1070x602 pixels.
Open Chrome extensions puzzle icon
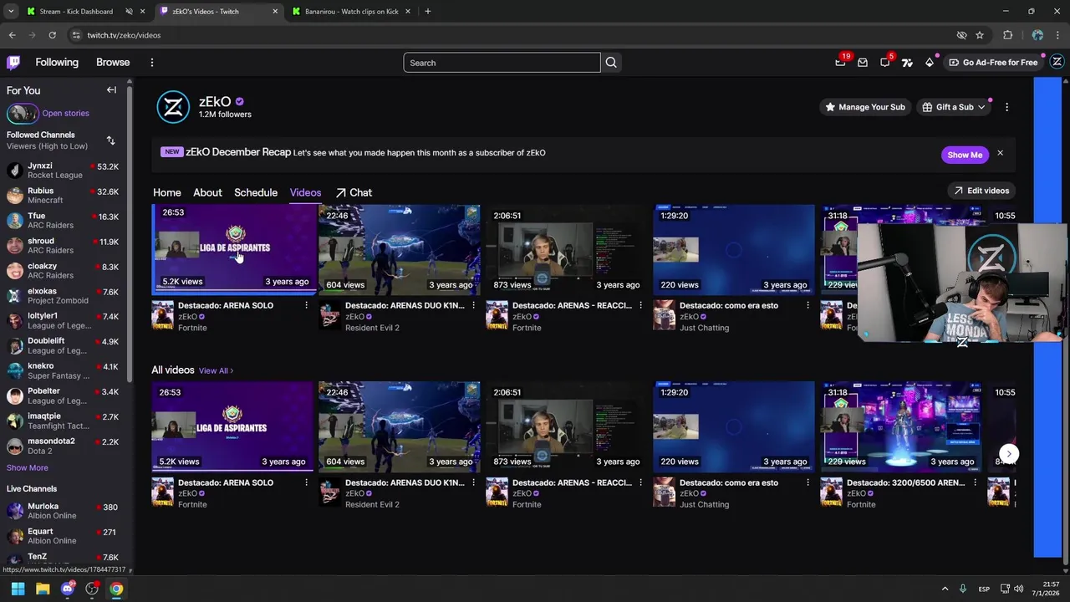(x=1007, y=35)
